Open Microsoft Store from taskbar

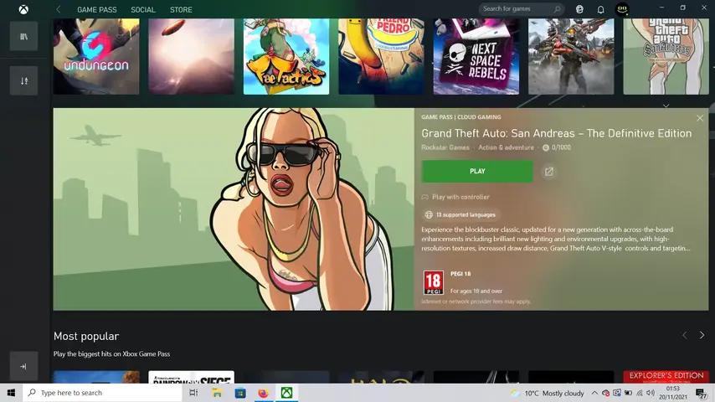[239, 393]
